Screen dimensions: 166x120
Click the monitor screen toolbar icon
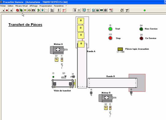pyautogui.click(x=84, y=10)
